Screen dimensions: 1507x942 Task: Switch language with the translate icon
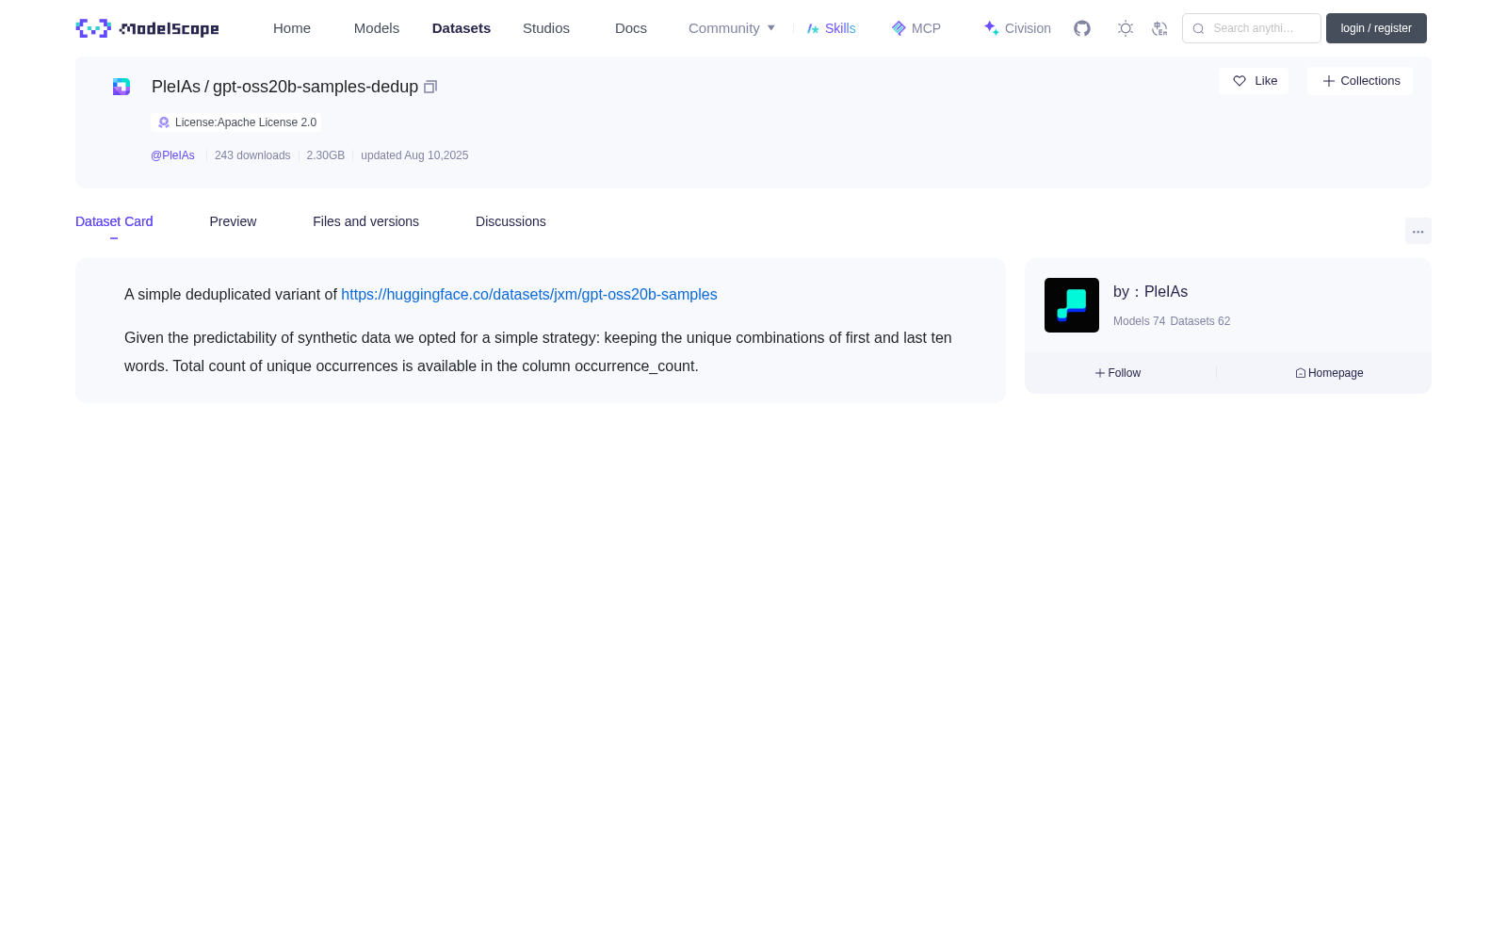pyautogui.click(x=1160, y=28)
